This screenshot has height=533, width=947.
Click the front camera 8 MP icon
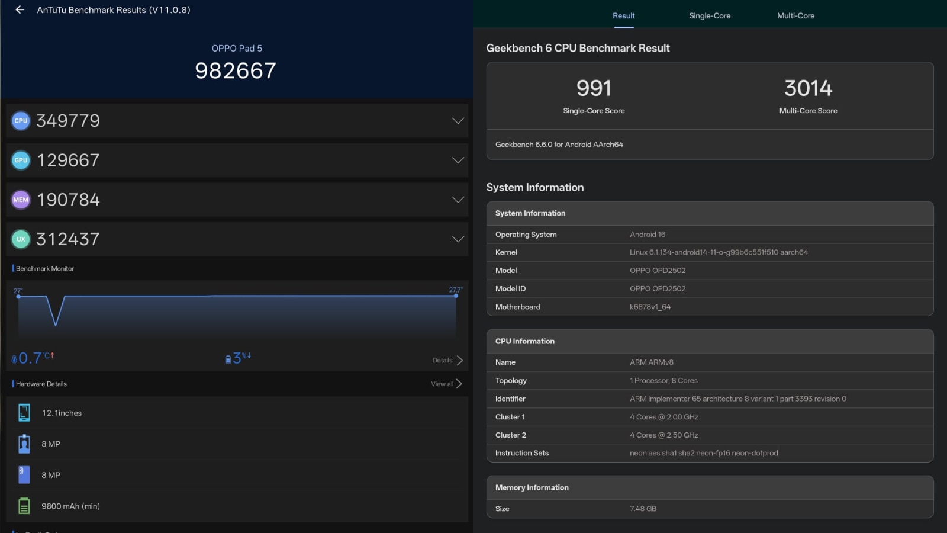pyautogui.click(x=24, y=444)
